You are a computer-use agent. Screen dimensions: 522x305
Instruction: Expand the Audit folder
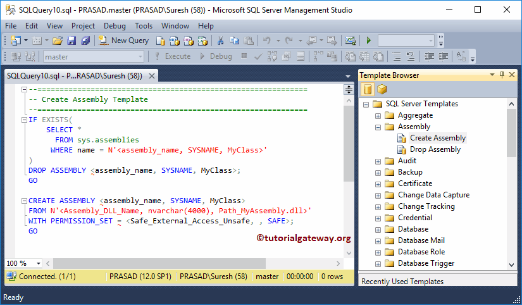[x=378, y=161]
